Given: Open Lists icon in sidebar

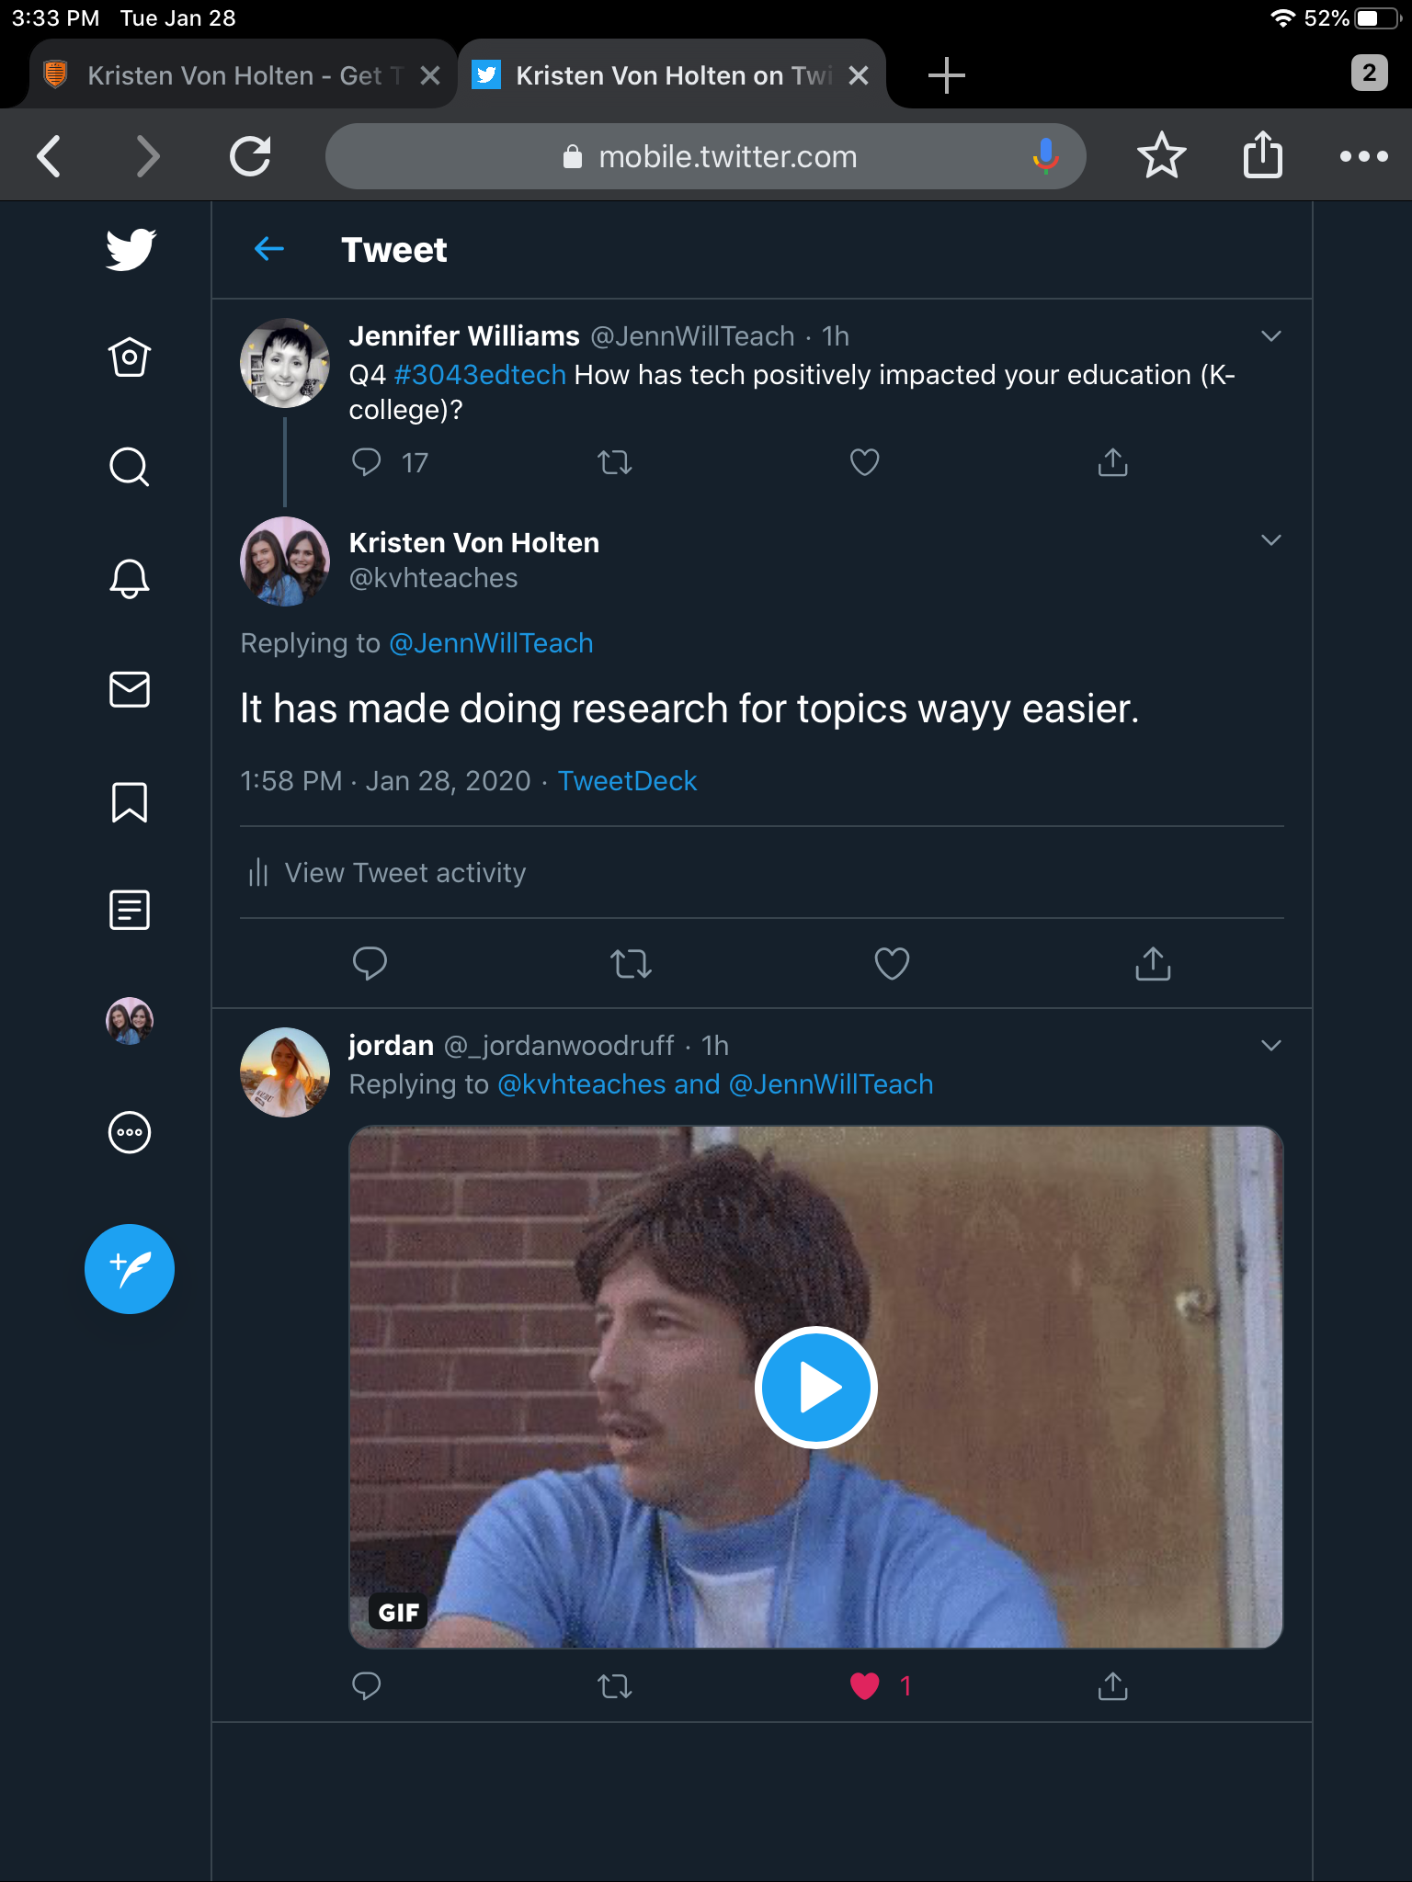Looking at the screenshot, I should (x=130, y=911).
